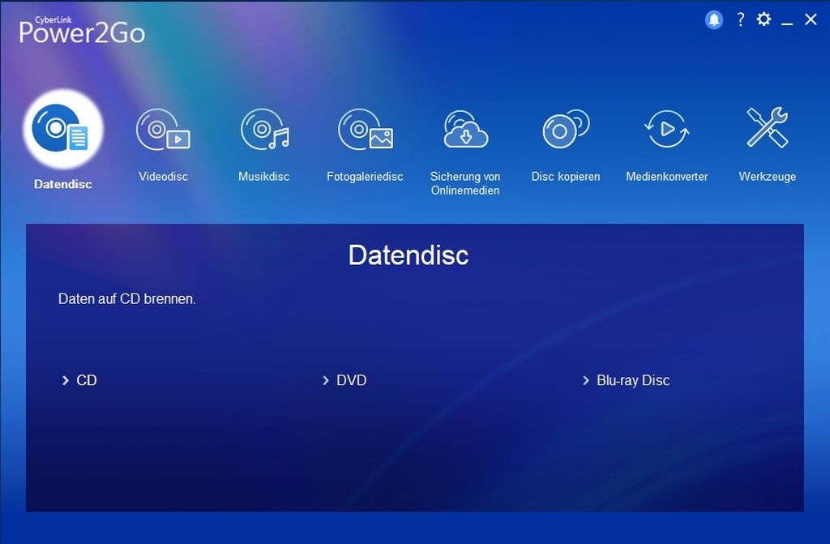830x544 pixels.
Task: Show notifications via the bell icon
Action: click(x=714, y=20)
